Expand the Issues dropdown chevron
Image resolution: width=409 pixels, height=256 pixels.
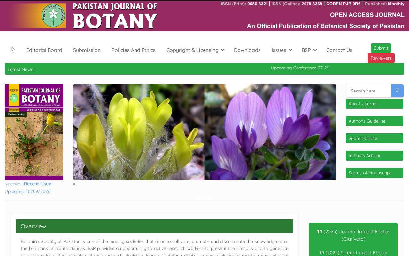290,50
